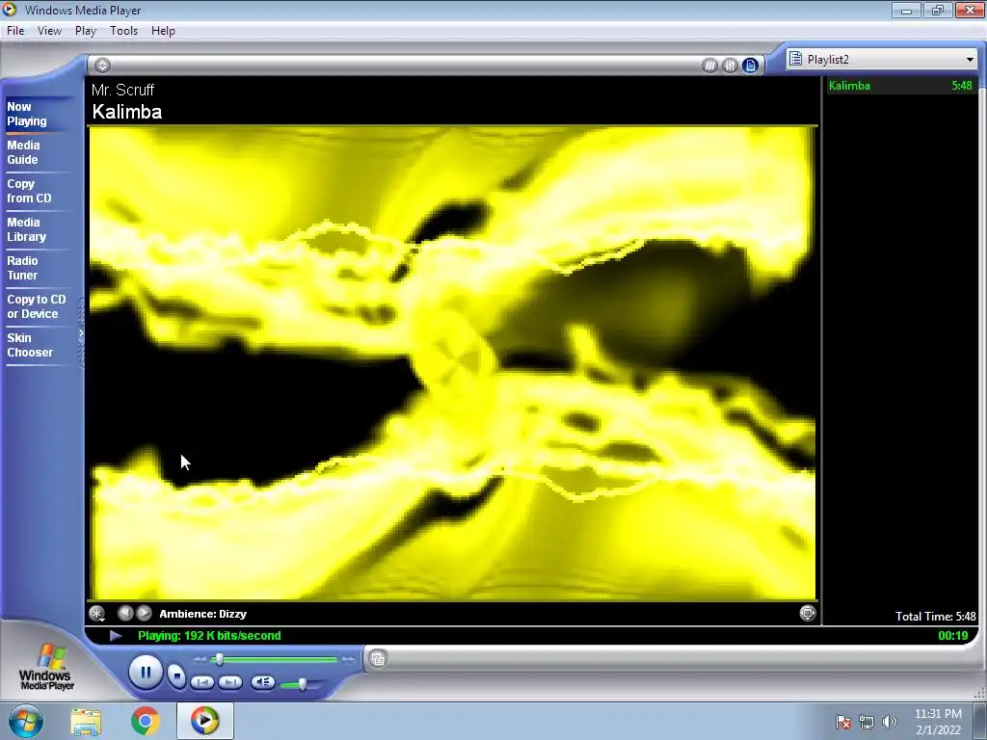Click the play status indicator icon
The height and width of the screenshot is (740, 987).
coord(116,636)
